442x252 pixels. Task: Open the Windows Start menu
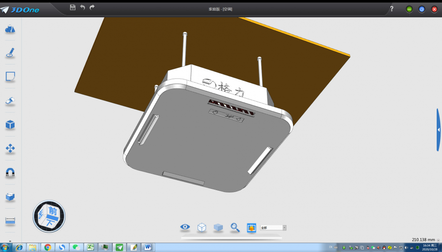(5, 248)
